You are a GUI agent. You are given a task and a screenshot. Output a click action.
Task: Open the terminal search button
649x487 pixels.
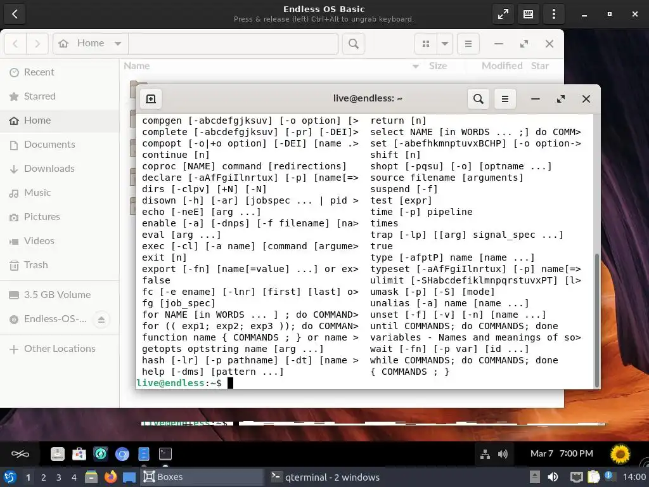click(x=478, y=98)
